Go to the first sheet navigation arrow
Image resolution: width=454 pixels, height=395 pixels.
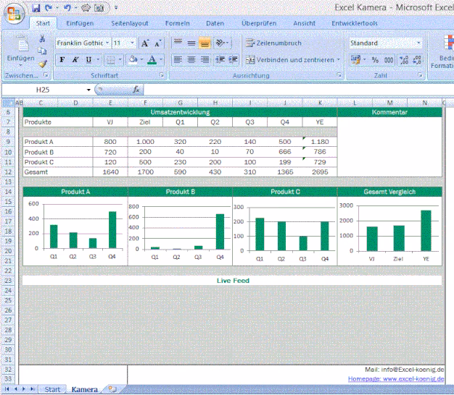coord(7,389)
